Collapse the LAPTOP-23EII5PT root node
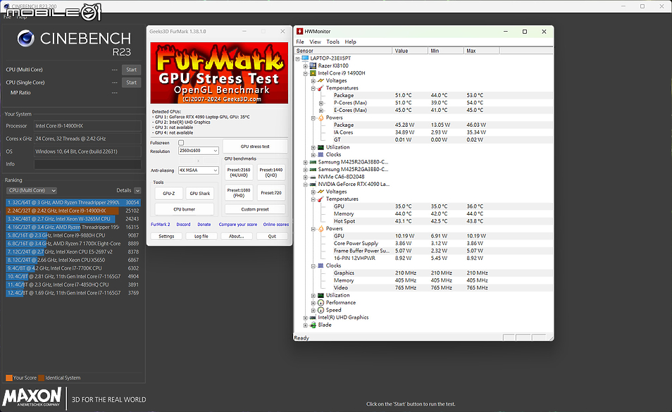672x412 pixels. 298,58
